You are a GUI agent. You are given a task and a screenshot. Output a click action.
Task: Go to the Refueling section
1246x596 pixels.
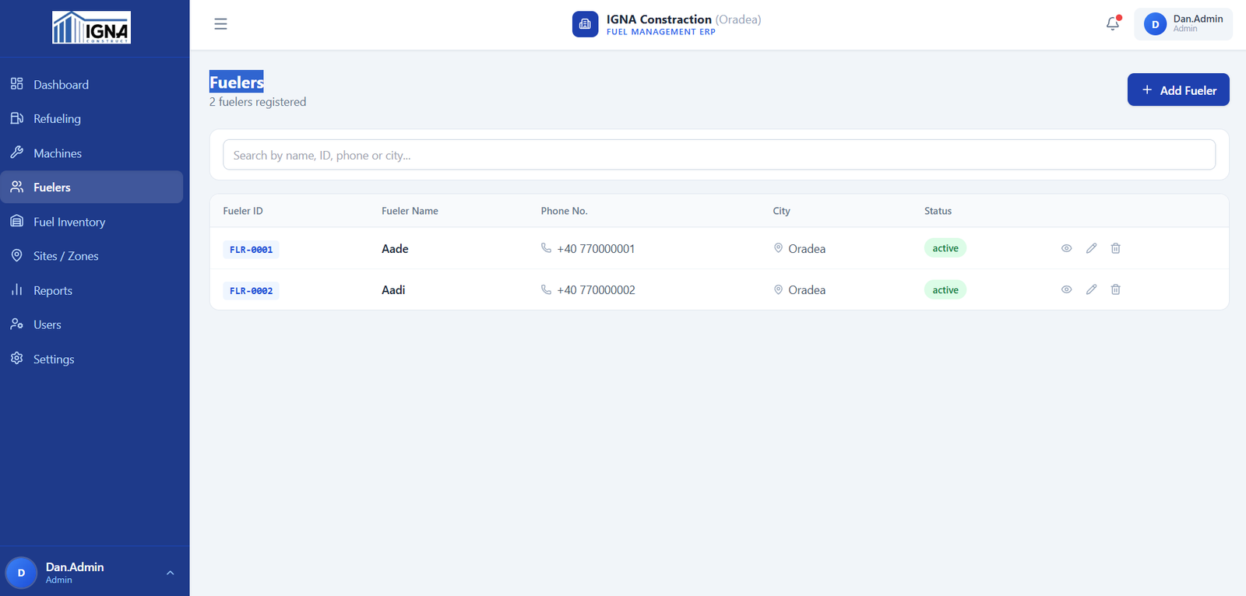[x=57, y=119]
